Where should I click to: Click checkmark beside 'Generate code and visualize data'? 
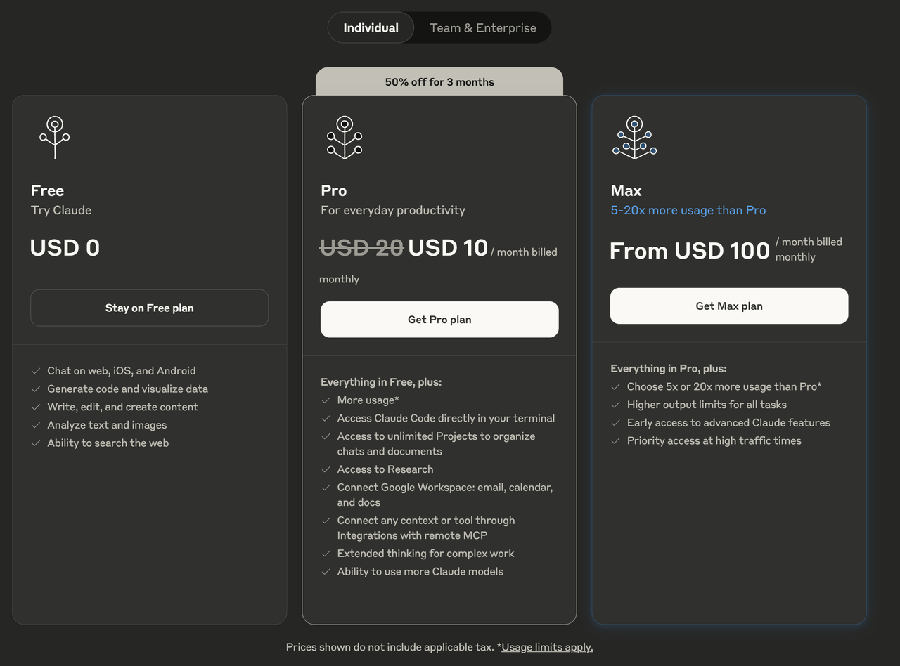(36, 389)
